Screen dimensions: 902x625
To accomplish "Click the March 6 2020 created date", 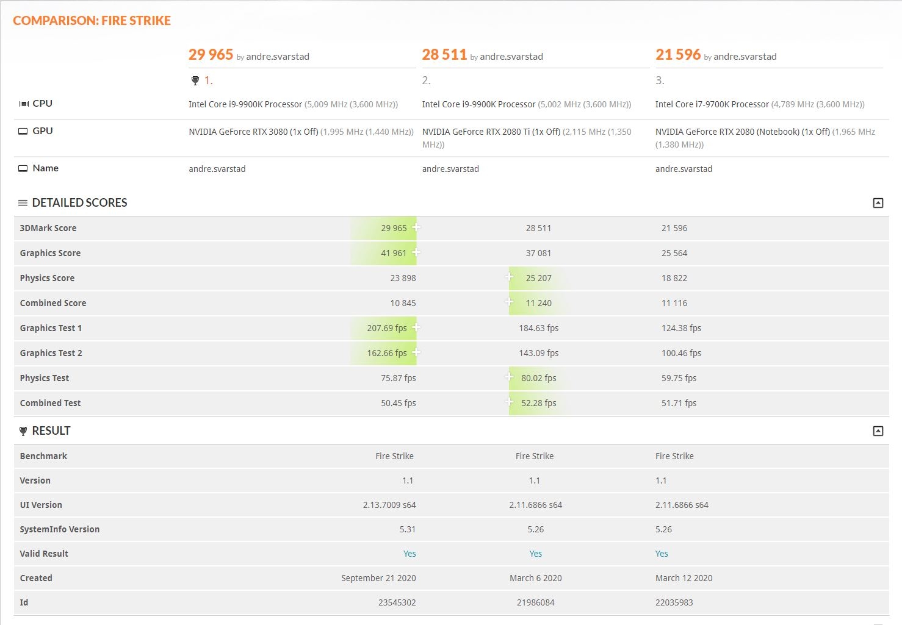I will tap(536, 578).
